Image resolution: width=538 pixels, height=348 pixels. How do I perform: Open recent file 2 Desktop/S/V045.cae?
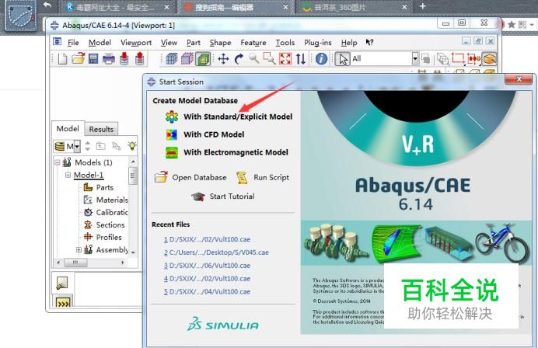coord(216,252)
